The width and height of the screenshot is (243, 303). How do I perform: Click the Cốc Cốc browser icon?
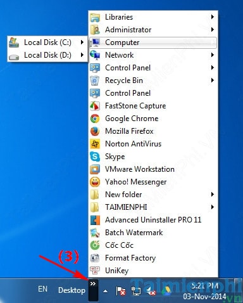95,245
